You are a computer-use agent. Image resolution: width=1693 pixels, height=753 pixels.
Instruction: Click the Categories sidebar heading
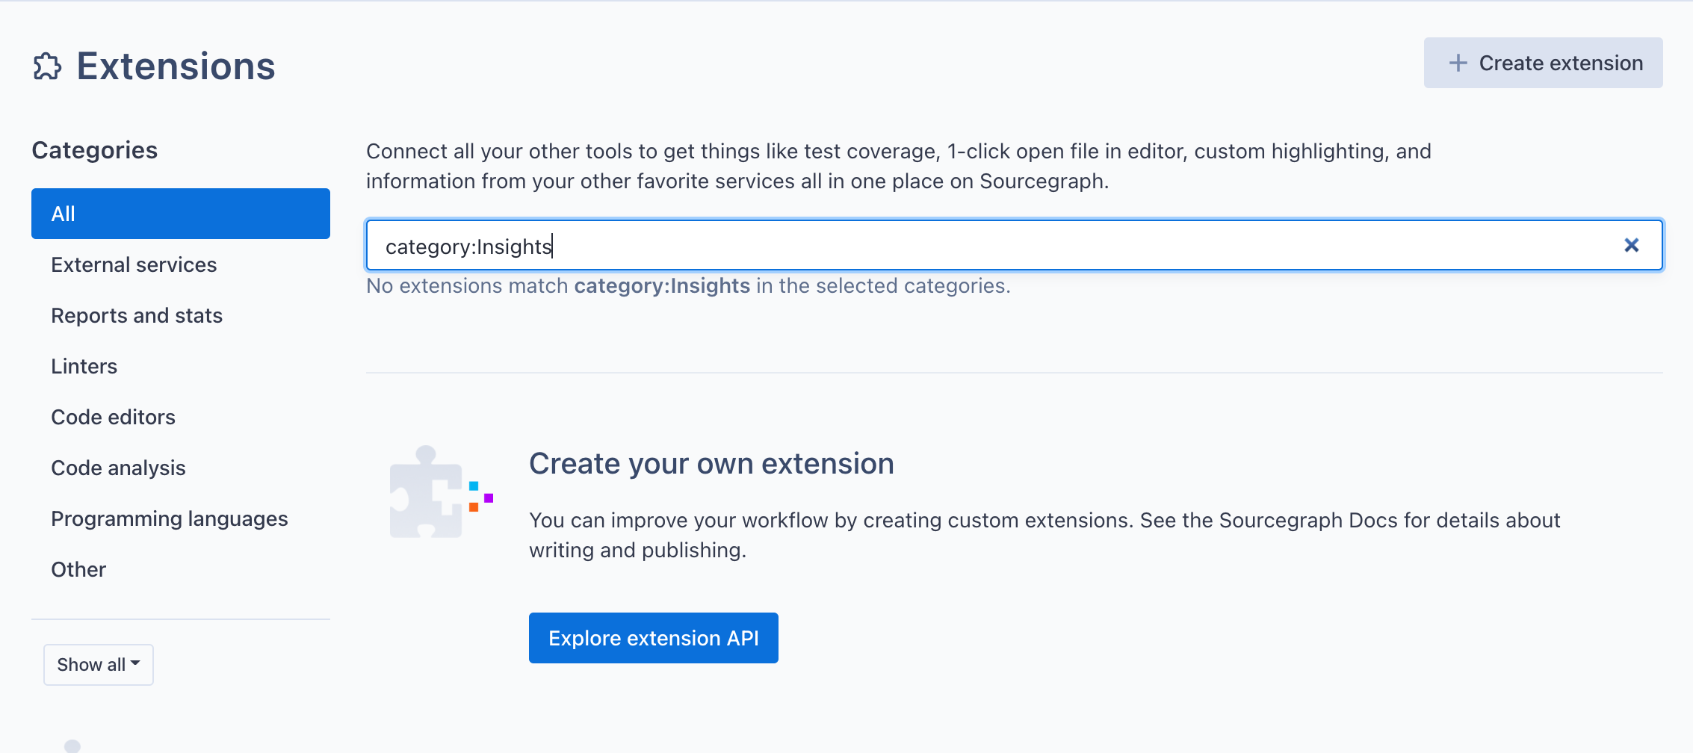95,150
